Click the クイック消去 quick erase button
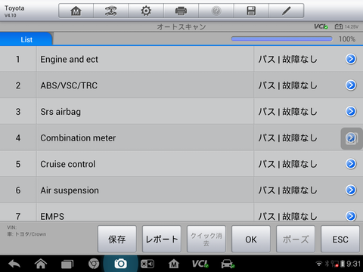Screen dimensions: 363x272 click(206, 239)
